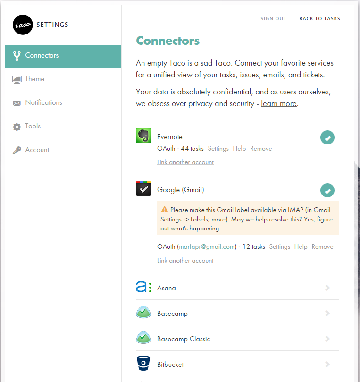The height and width of the screenshot is (382, 360).
Task: Open the IMAP 'more' link in warning
Action: coord(218,220)
